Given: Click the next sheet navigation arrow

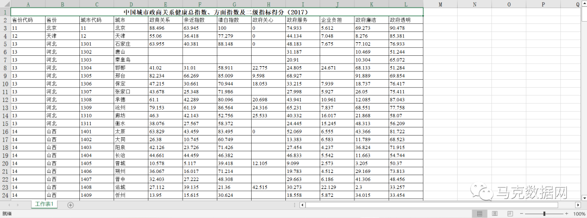Looking at the screenshot, I should [17, 204].
